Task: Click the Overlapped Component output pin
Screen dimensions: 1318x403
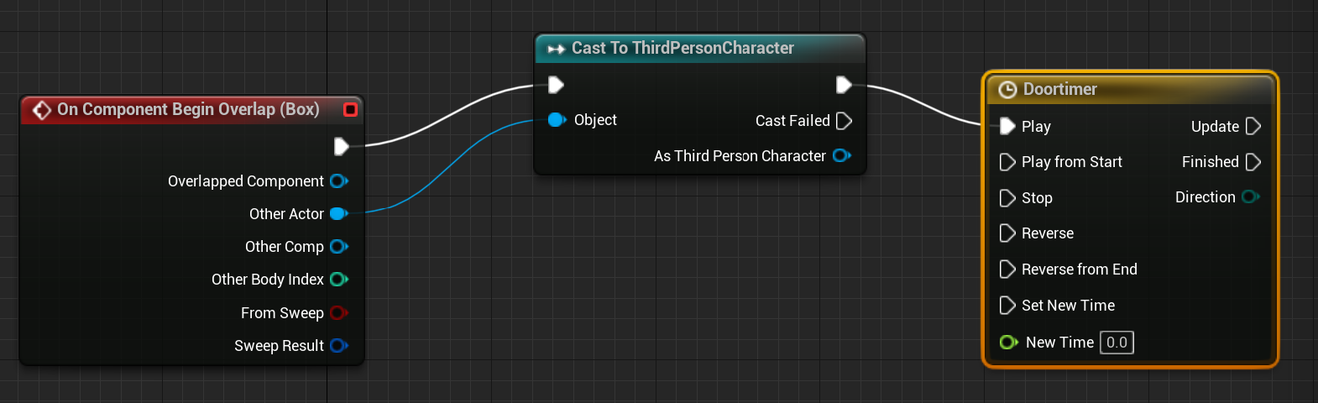Action: pyautogui.click(x=339, y=181)
